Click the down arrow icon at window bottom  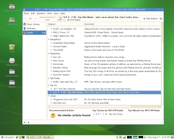(x=28, y=122)
